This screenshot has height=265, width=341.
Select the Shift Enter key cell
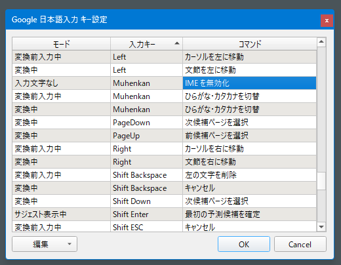click(146, 214)
